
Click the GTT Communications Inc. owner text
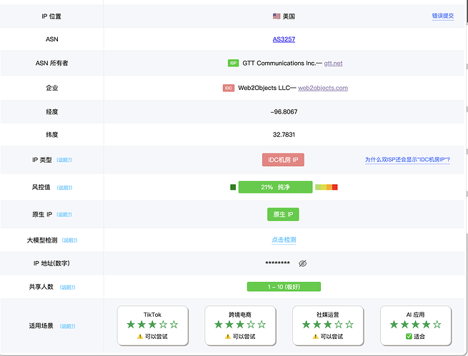pyautogui.click(x=279, y=63)
